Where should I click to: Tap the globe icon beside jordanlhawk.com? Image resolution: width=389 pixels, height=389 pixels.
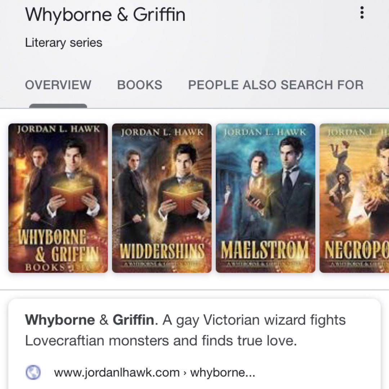[x=33, y=372]
